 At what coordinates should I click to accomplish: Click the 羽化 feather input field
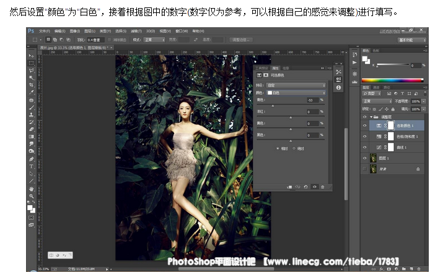96,40
